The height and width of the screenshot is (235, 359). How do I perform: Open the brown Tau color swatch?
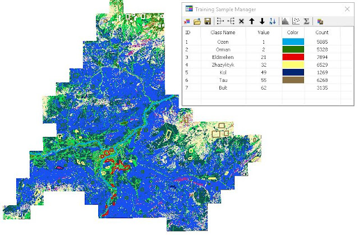coord(293,80)
